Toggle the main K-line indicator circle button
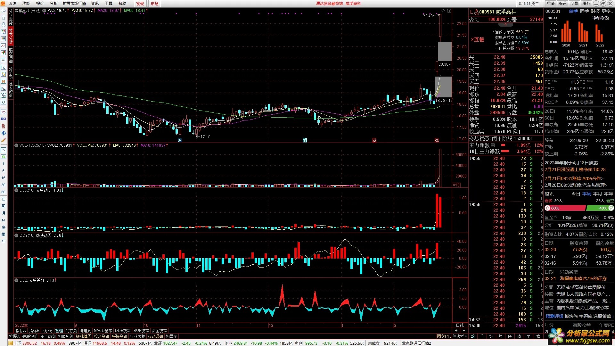 click(44, 11)
